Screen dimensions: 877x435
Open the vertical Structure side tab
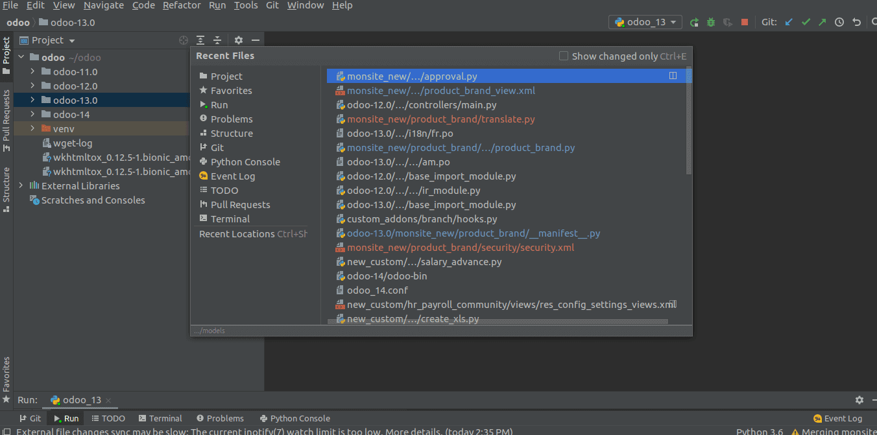tap(6, 189)
